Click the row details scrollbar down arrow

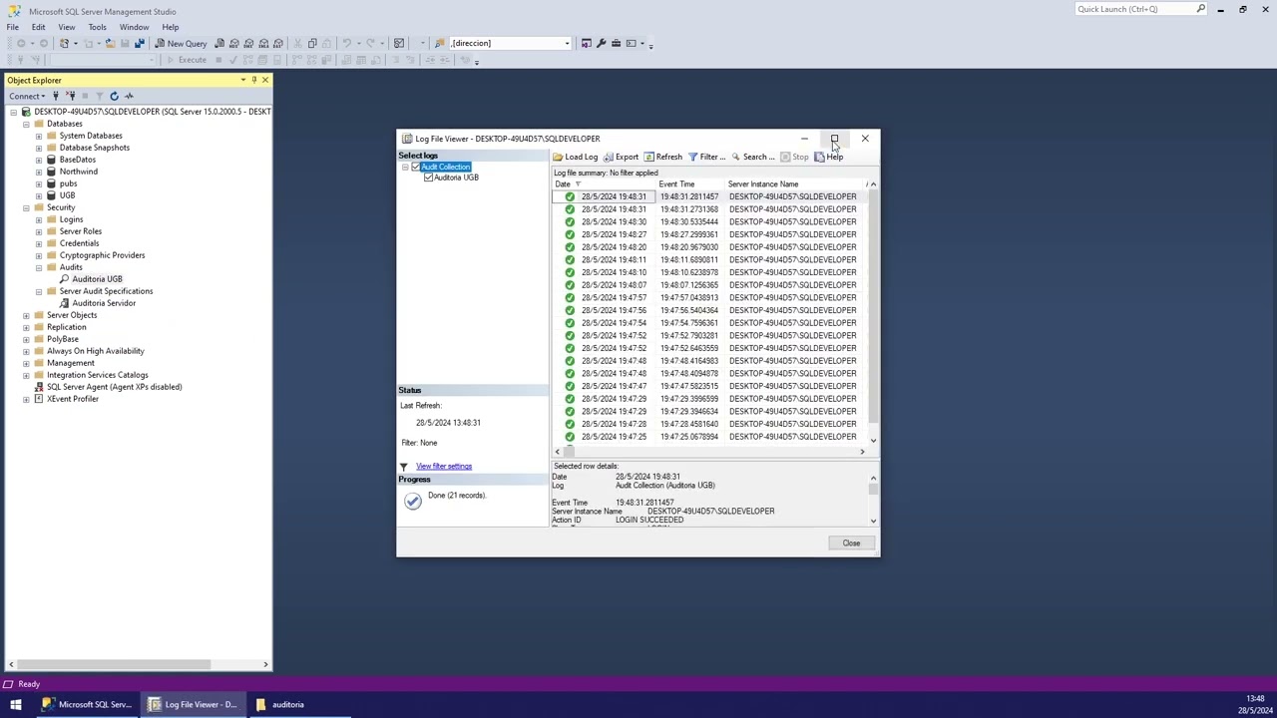point(873,521)
